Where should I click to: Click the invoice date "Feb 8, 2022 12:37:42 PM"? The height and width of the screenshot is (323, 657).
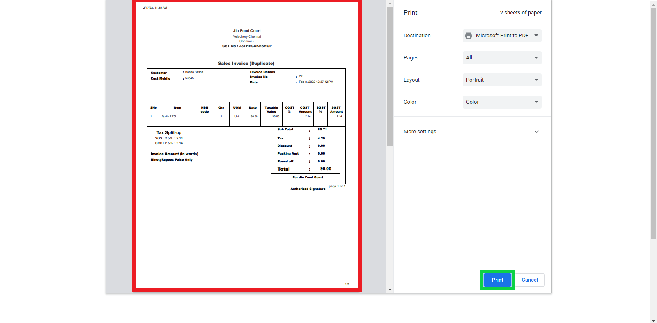click(316, 82)
